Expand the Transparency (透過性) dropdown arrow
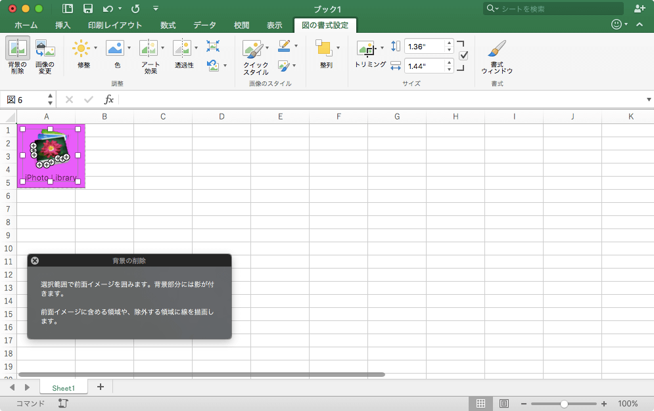Screen dimensions: 654x411 [x=196, y=49]
